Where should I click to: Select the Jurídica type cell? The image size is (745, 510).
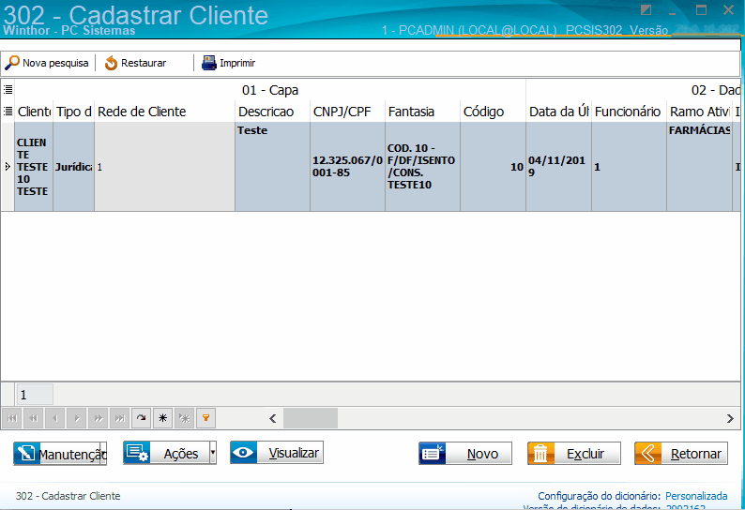[x=73, y=167]
